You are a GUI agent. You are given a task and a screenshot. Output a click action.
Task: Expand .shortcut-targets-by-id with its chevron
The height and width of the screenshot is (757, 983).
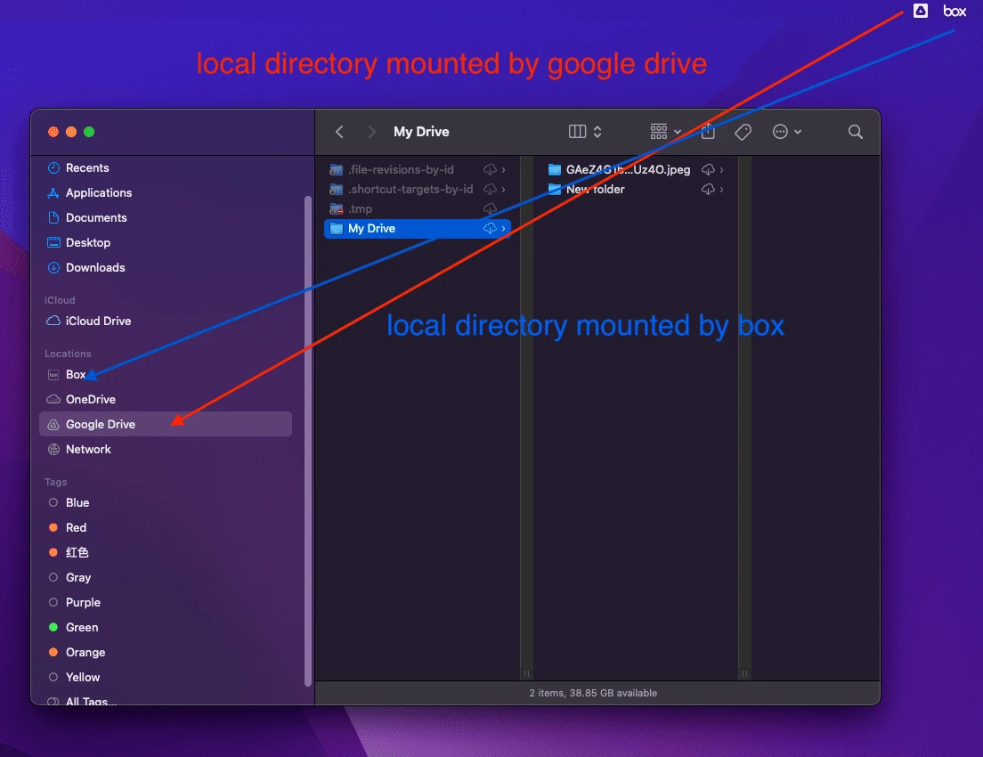503,190
